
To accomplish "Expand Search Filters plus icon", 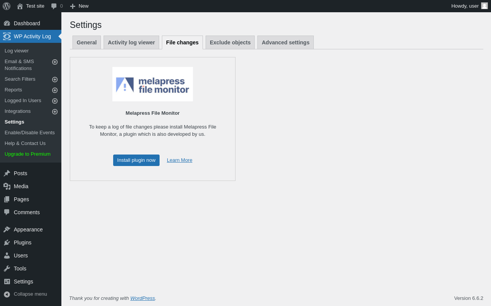I will click(55, 80).
